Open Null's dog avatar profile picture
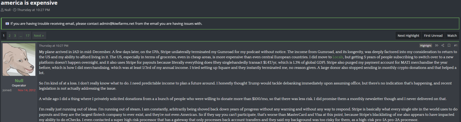 coord(19,60)
